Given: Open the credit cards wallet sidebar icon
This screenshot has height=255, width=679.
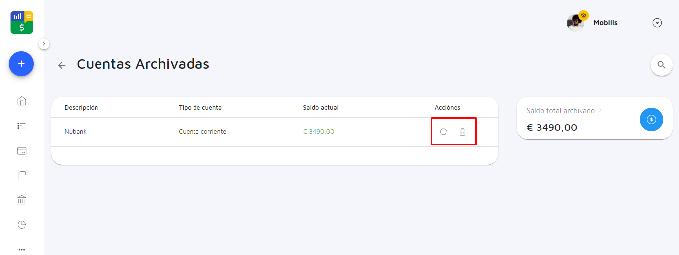Looking at the screenshot, I should [22, 151].
